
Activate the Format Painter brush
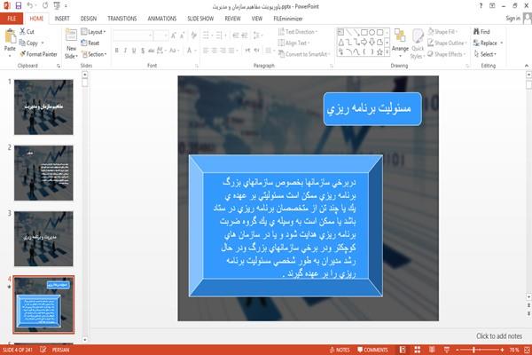pos(23,54)
